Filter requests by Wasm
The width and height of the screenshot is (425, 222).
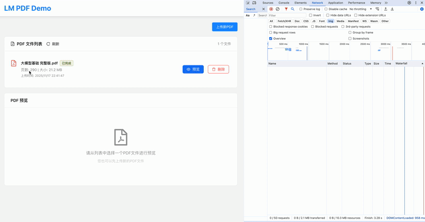(374, 21)
